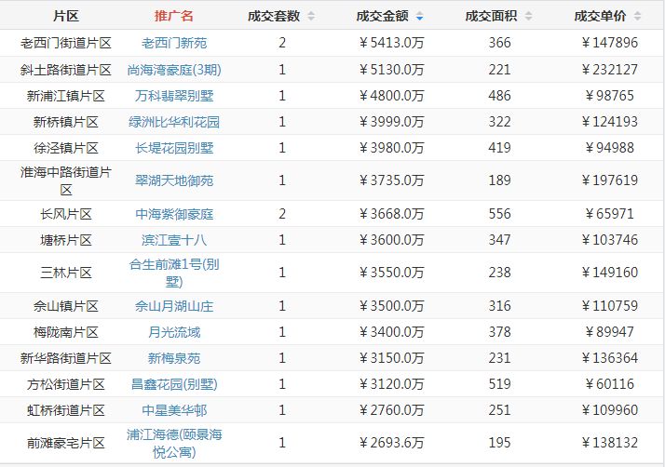This screenshot has height=467, width=665.
Task: Select the 塘桥片区 cell
Action: pyautogui.click(x=66, y=240)
